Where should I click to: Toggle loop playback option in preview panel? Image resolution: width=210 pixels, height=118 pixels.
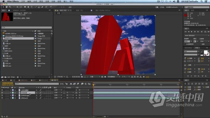(x=205, y=32)
